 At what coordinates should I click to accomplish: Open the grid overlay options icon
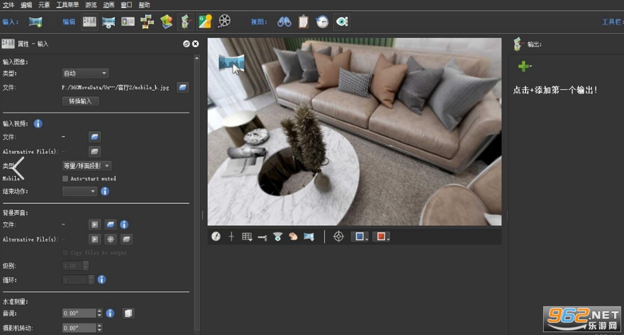click(x=247, y=237)
